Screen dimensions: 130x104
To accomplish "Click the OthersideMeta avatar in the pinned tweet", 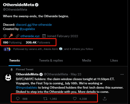I will [x=8, y=77].
